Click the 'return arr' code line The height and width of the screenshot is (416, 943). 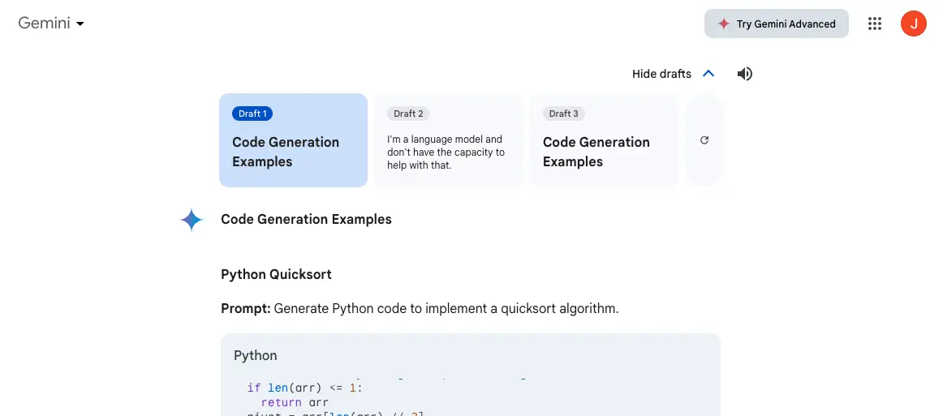[294, 402]
